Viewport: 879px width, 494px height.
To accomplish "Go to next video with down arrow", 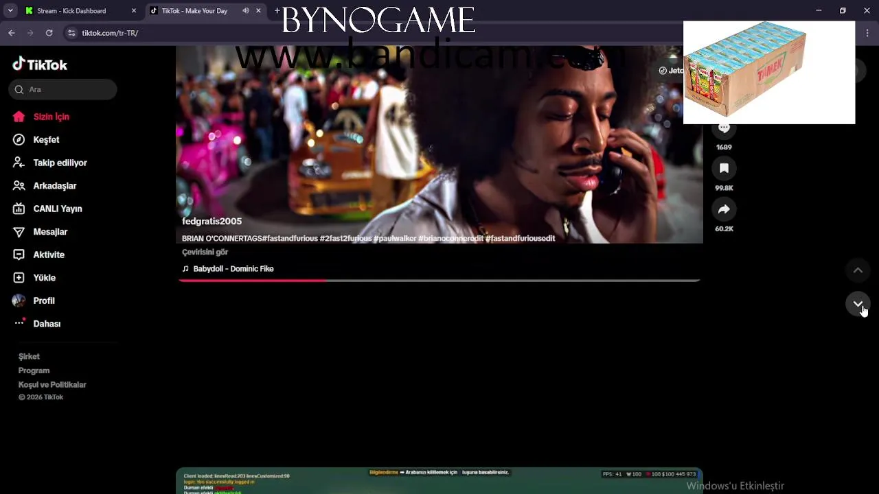I will click(858, 304).
